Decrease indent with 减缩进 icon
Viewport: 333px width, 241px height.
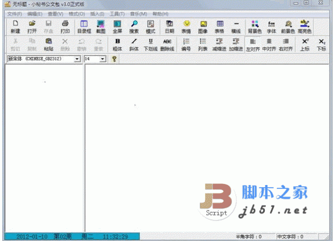(219, 44)
